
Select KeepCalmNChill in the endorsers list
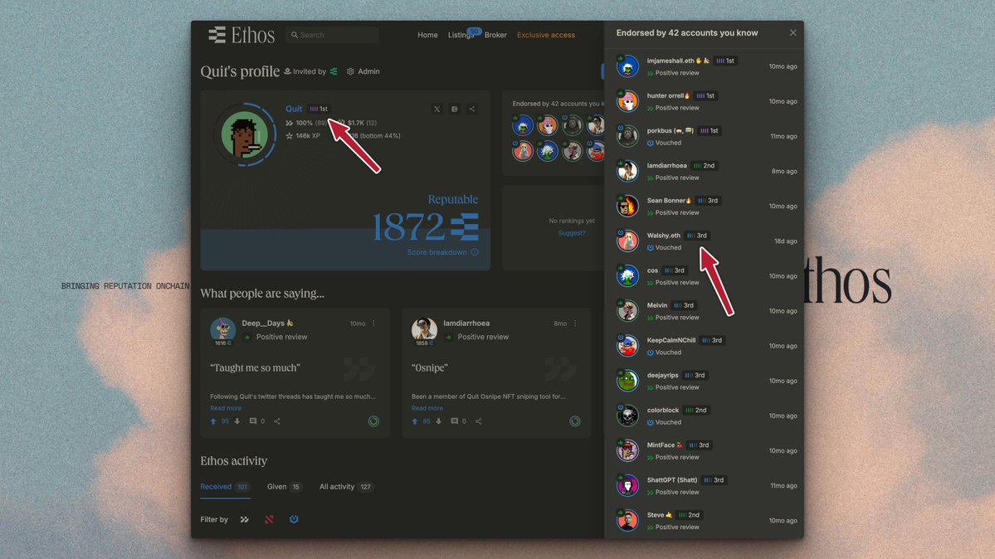point(704,346)
